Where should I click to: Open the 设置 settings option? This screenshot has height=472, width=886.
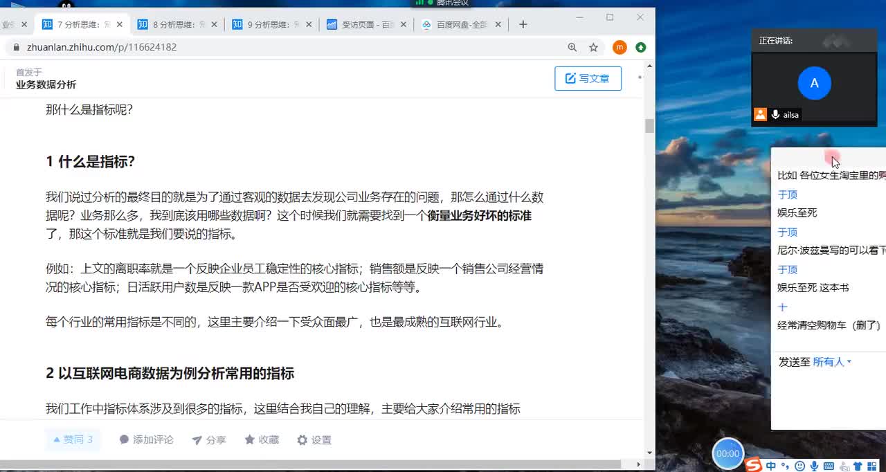pos(314,439)
